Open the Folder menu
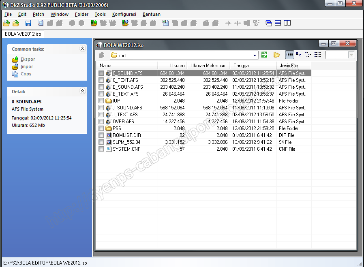 pyautogui.click(x=81, y=14)
